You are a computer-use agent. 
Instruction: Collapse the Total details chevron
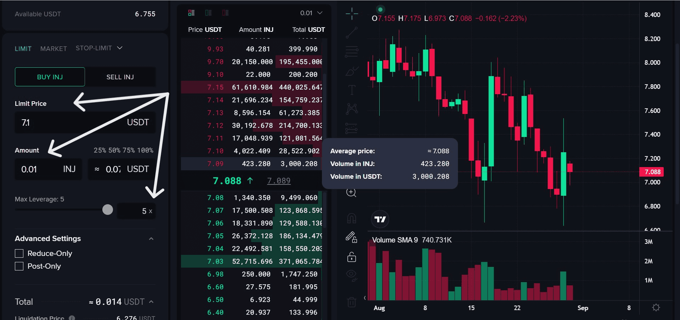pos(151,302)
